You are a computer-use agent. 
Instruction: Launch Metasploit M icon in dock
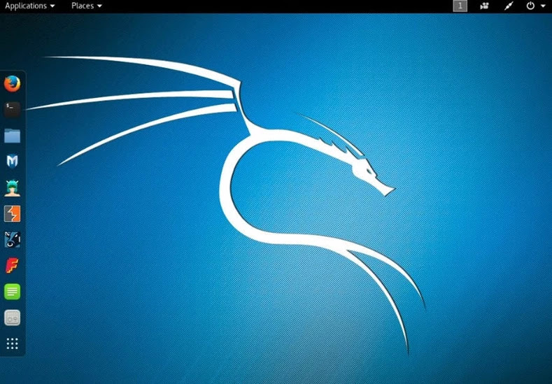tap(12, 162)
